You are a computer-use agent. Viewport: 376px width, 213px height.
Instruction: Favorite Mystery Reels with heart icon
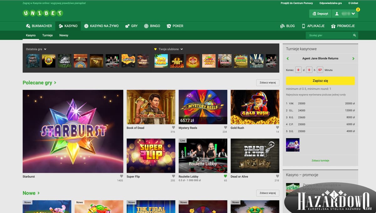pos(225,128)
